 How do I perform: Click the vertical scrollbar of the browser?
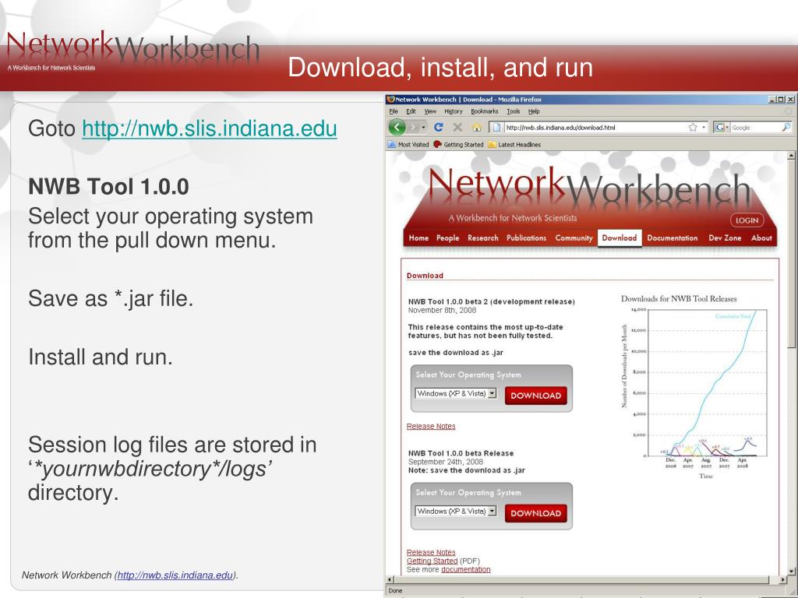pyautogui.click(x=792, y=363)
